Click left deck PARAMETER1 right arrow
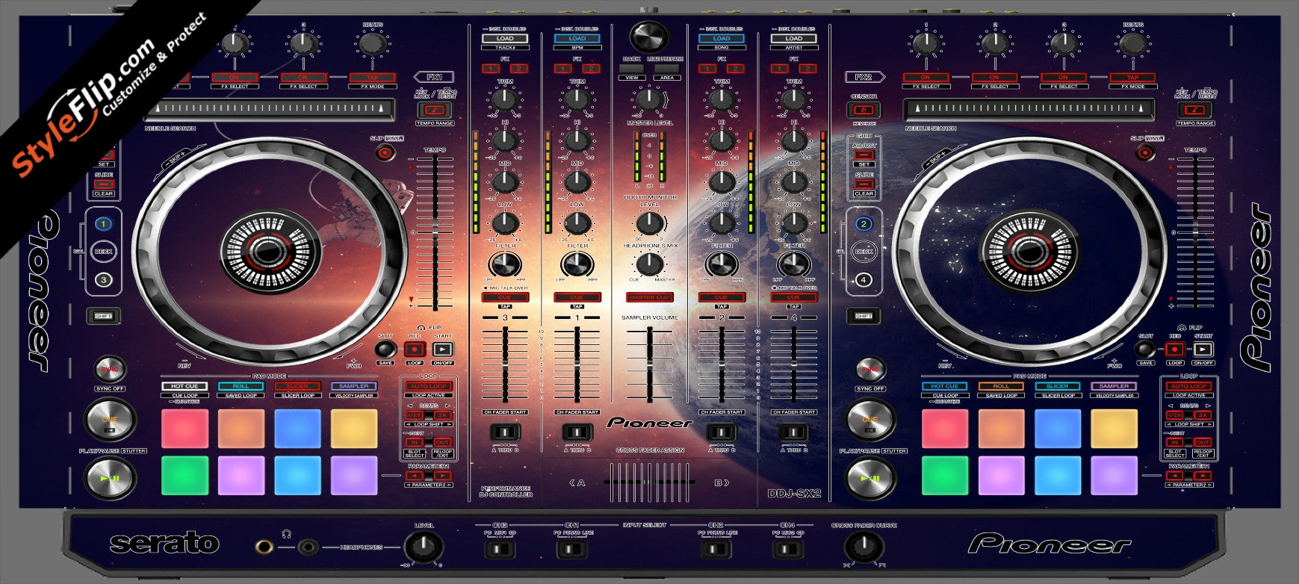 coord(442,476)
